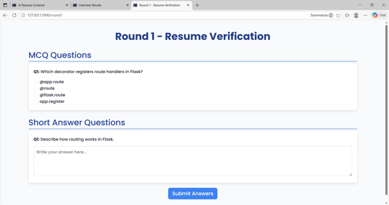Choose the app.register radio option

click(36, 102)
